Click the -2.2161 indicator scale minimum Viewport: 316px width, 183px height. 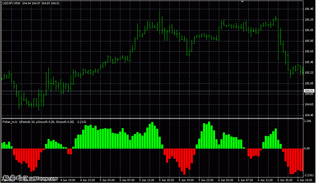click(x=309, y=175)
